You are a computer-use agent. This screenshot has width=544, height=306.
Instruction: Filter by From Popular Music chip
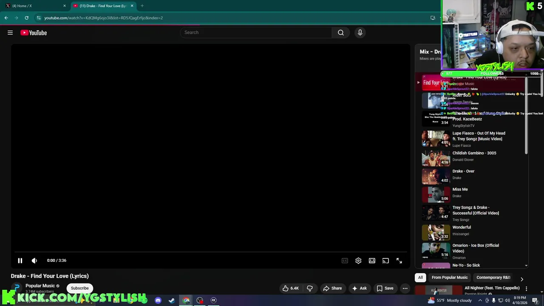click(x=450, y=278)
